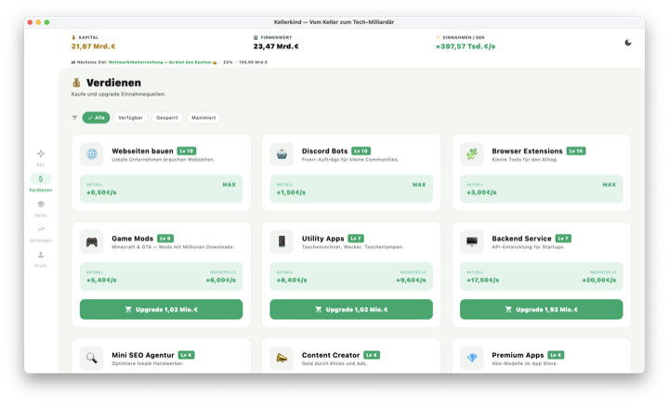The image size is (669, 405).
Task: Click the Lv 7 badge on Backend Service
Action: (x=563, y=239)
